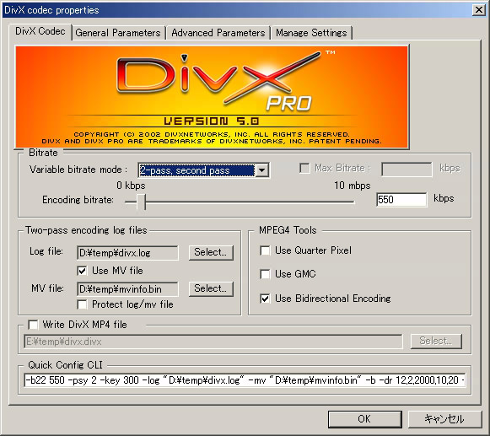Go to the Manage Settings tab
Viewport: 490px width, 436px height.
(x=311, y=33)
